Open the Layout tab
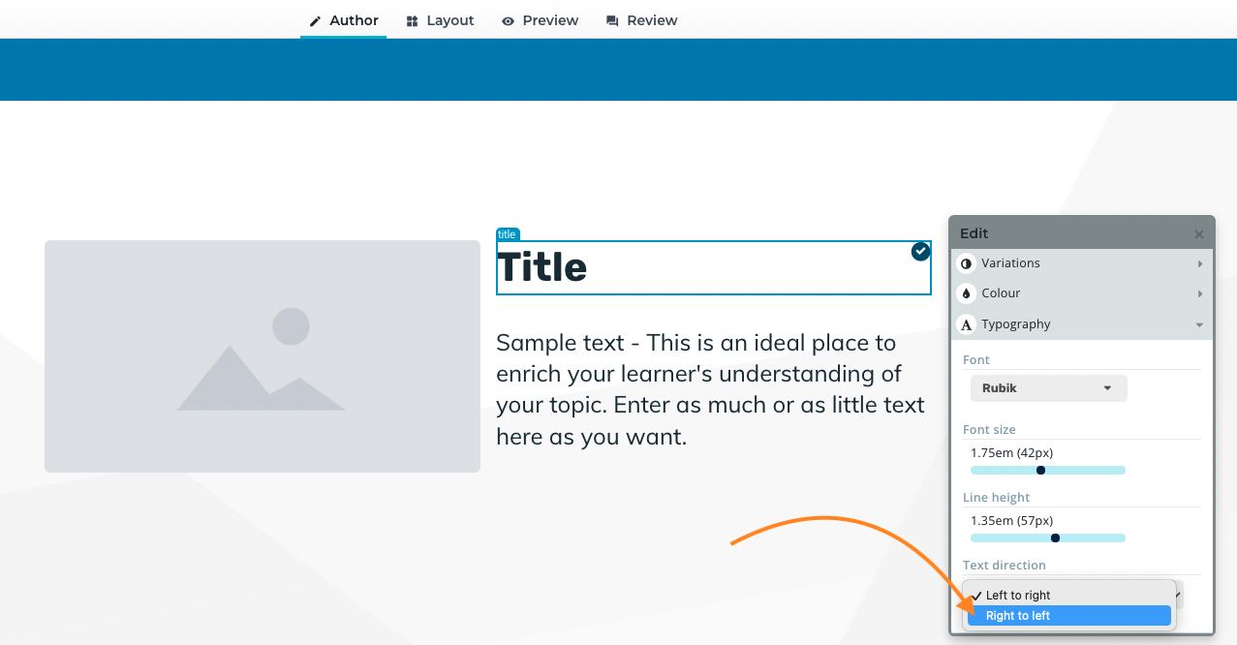1237x645 pixels. (x=441, y=20)
